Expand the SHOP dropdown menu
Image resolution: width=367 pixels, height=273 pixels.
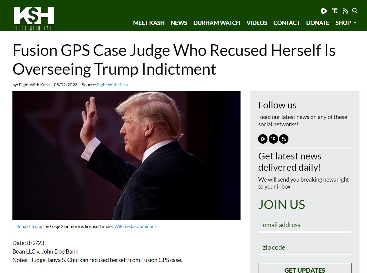(x=346, y=23)
